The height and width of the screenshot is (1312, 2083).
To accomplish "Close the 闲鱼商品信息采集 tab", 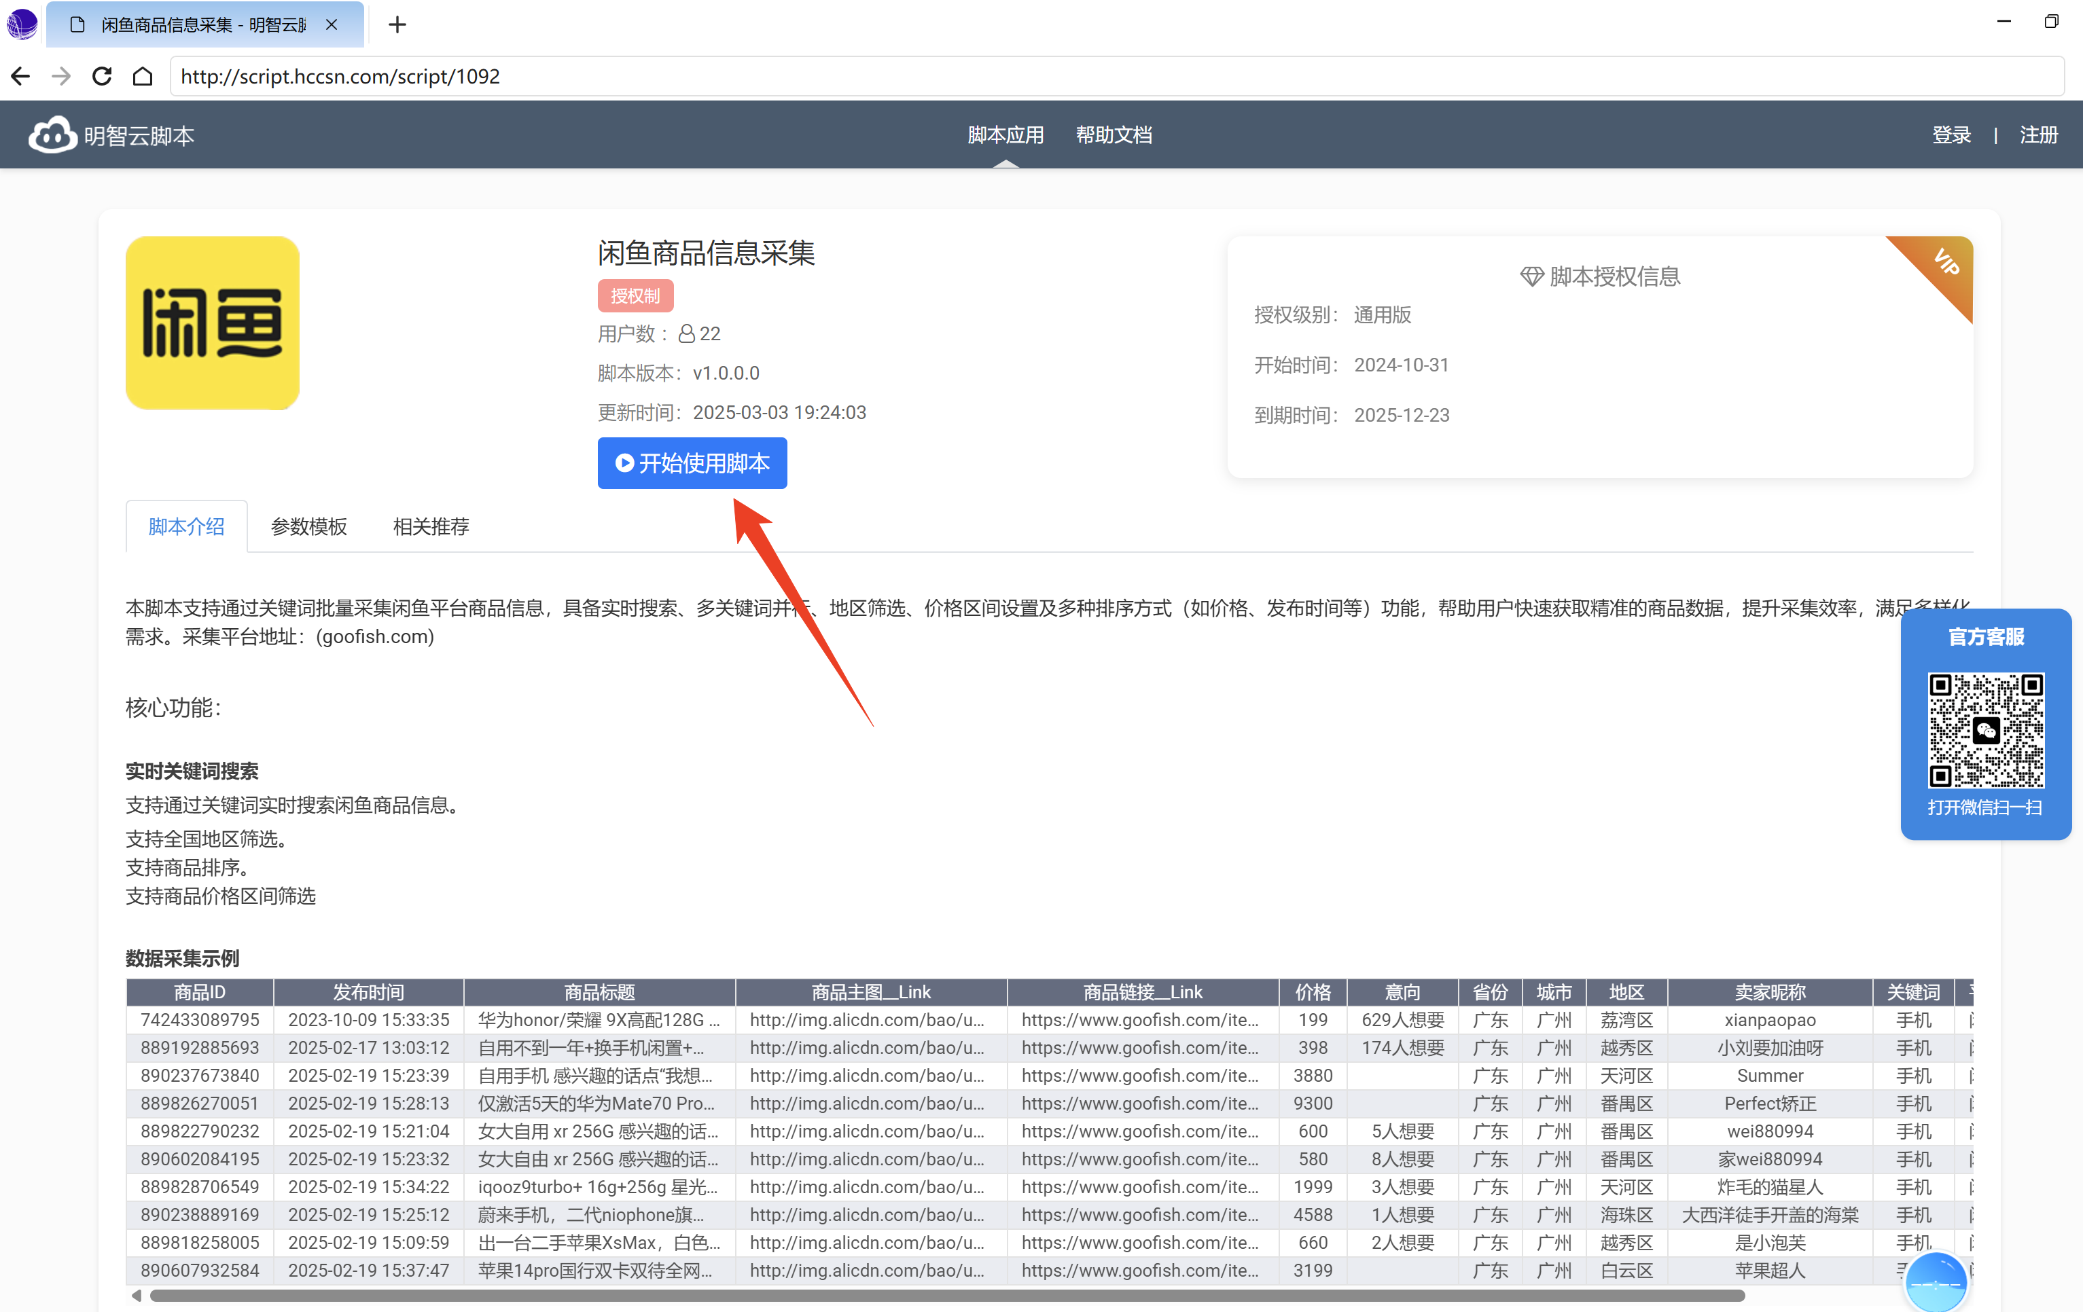I will pyautogui.click(x=332, y=24).
